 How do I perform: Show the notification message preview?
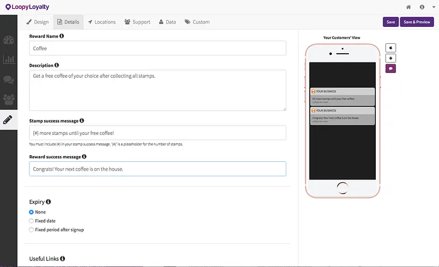390,68
